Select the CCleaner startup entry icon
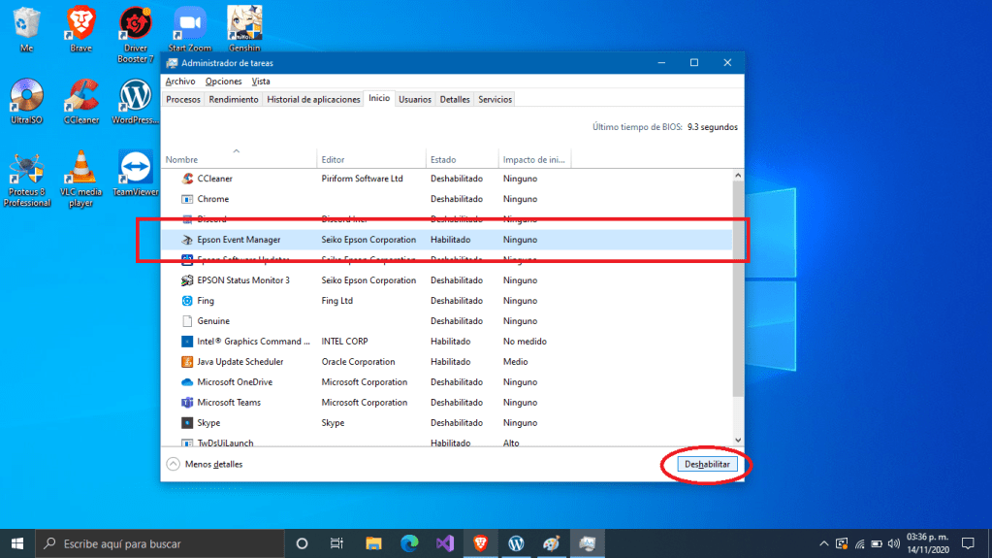This screenshot has width=992, height=558. coord(188,179)
